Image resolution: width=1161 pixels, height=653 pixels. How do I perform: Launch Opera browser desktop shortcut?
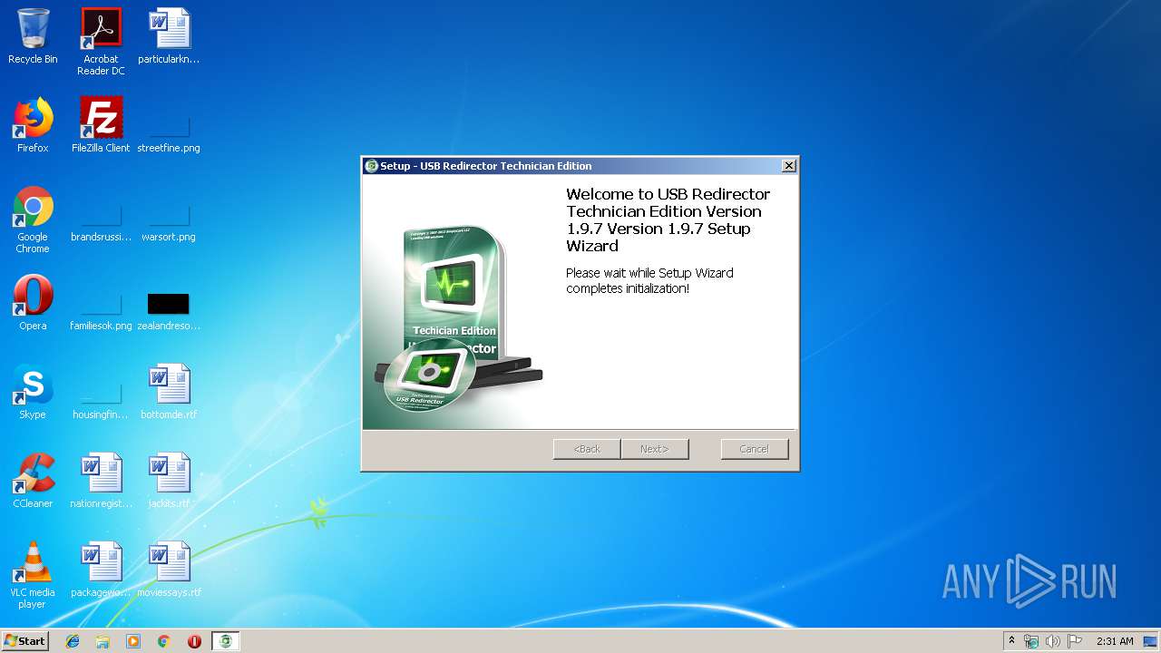point(33,303)
